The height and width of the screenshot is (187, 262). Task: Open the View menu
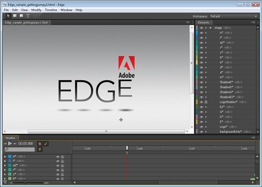(x=24, y=10)
